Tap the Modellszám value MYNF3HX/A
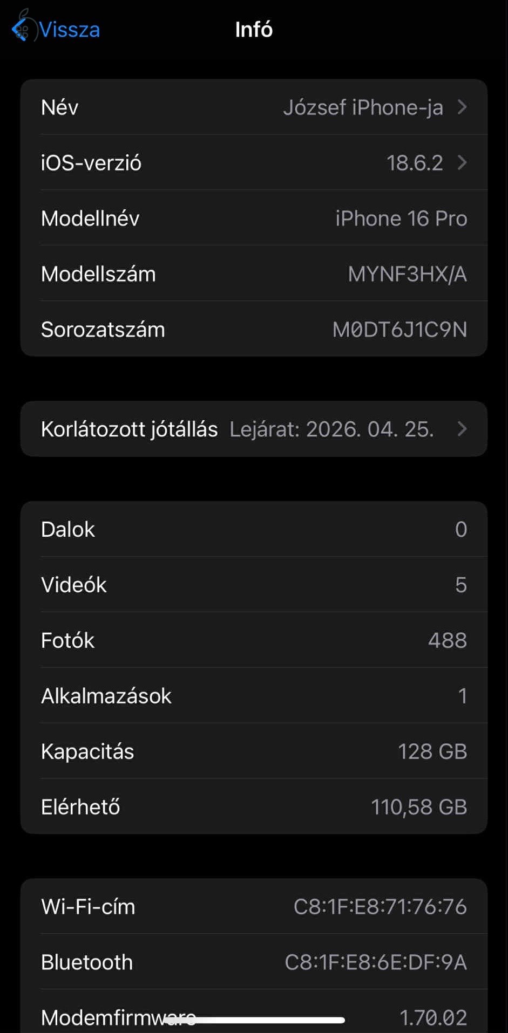 point(407,274)
